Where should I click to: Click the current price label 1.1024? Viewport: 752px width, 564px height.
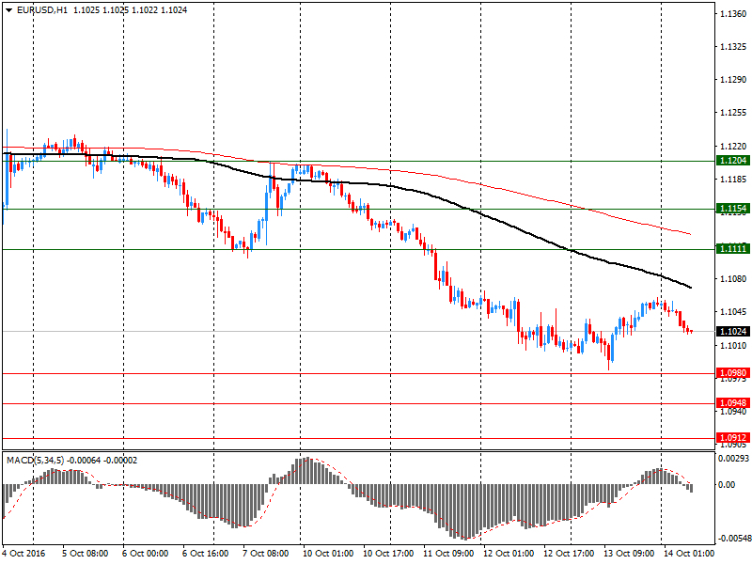tap(733, 331)
